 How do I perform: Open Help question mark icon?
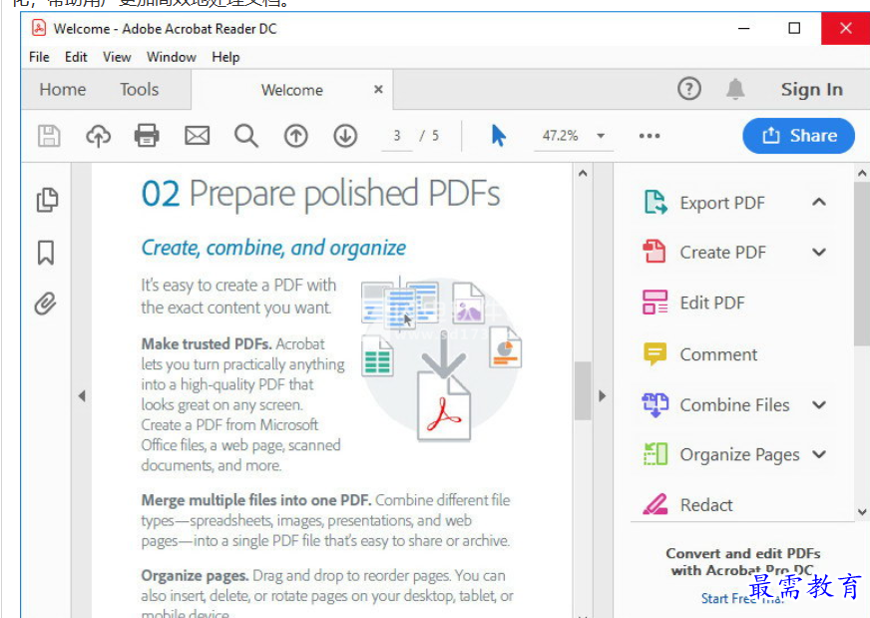coord(689,89)
